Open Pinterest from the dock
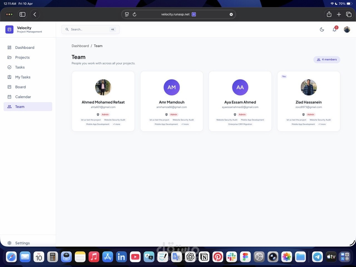Image resolution: width=356 pixels, height=267 pixels. click(x=218, y=257)
